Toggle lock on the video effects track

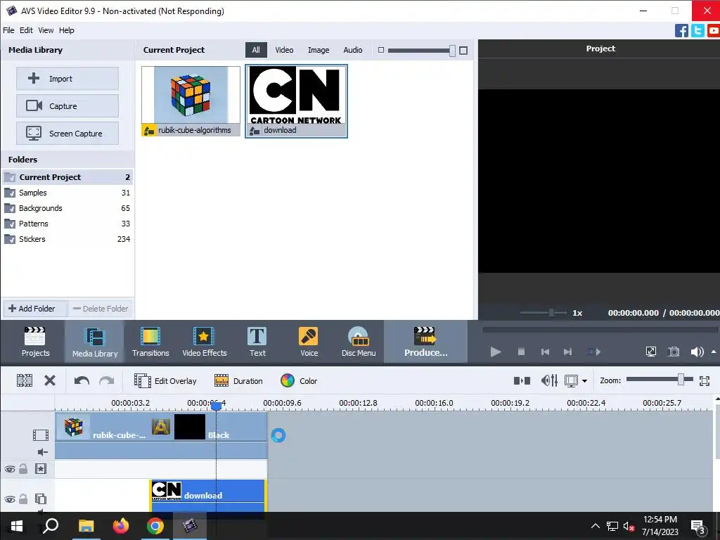tap(23, 468)
